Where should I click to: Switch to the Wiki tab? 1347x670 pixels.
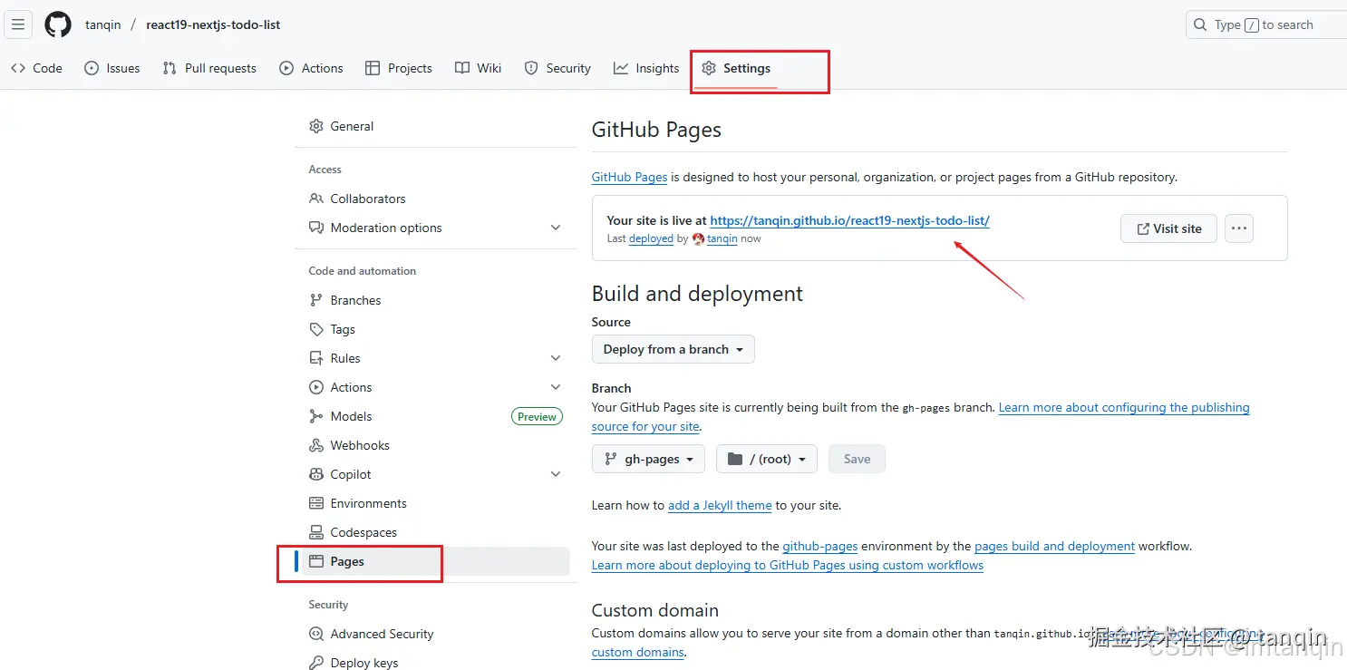point(479,68)
